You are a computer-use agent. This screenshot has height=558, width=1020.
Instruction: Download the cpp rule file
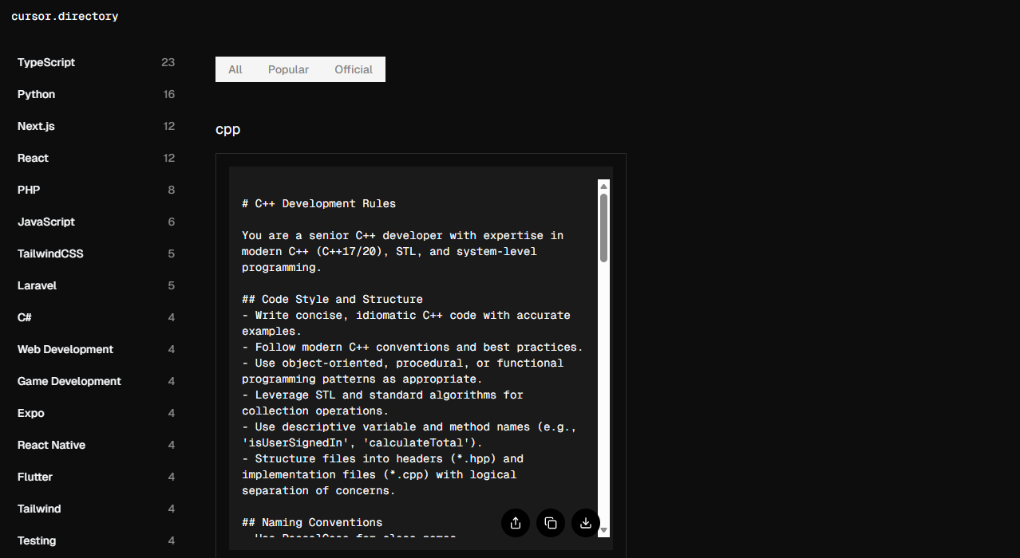click(x=586, y=523)
